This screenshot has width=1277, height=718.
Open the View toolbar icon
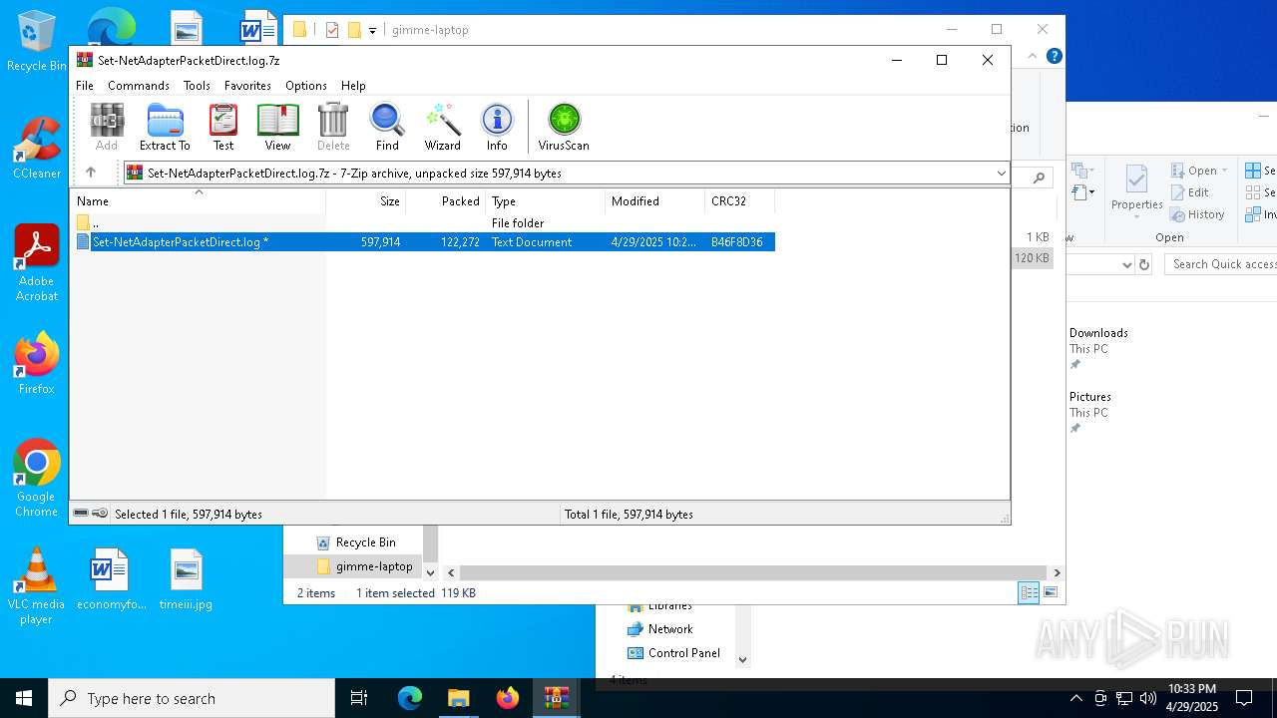click(x=277, y=128)
